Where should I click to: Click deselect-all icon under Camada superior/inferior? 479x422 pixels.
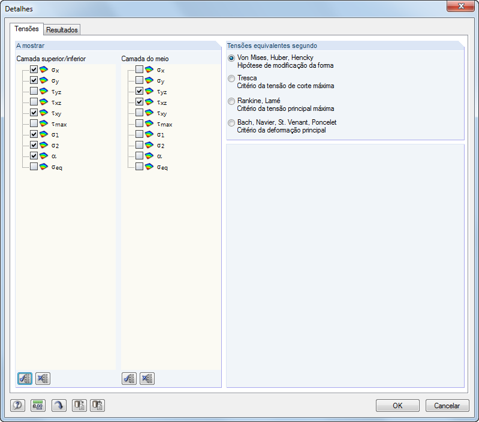coord(43,379)
